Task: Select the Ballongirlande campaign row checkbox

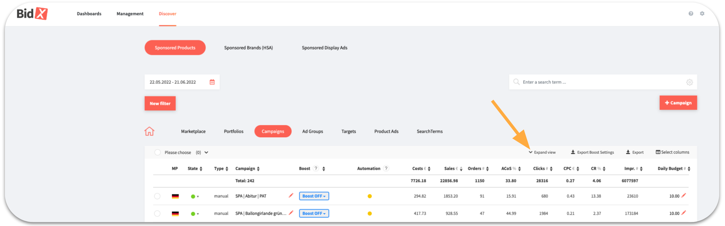Action: tap(157, 213)
